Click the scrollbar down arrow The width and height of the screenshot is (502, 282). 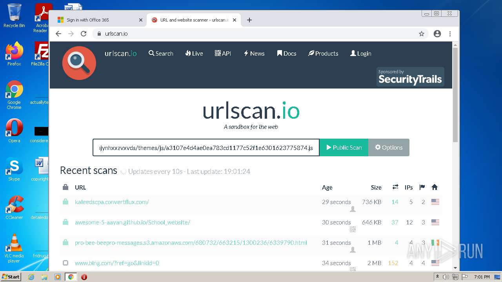[x=455, y=268]
